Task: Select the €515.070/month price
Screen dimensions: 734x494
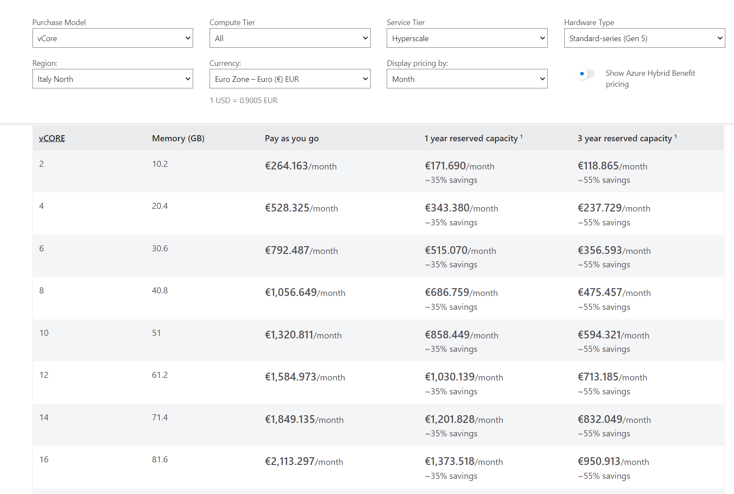Action: click(460, 250)
